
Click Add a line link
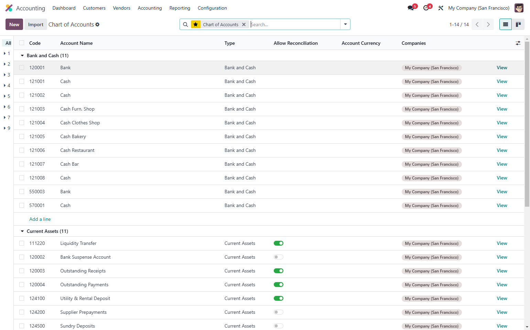(40, 219)
